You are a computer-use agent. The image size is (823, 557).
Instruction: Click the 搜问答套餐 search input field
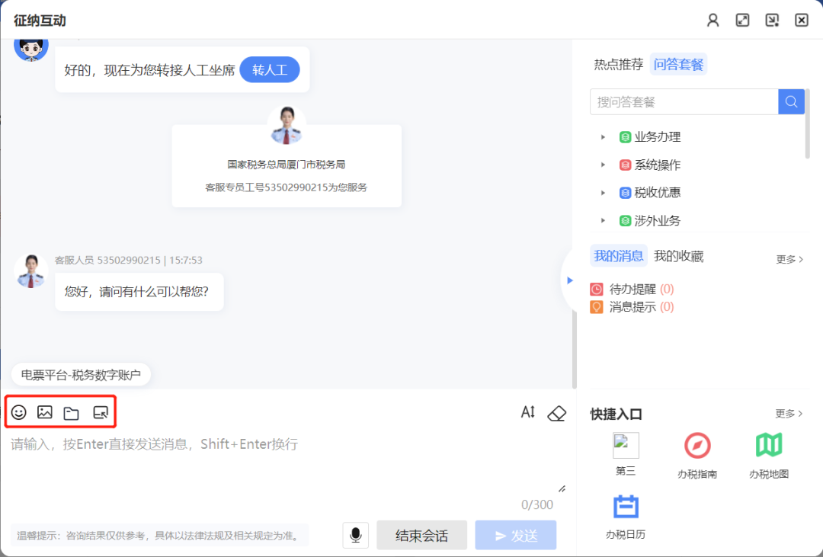[x=684, y=101]
